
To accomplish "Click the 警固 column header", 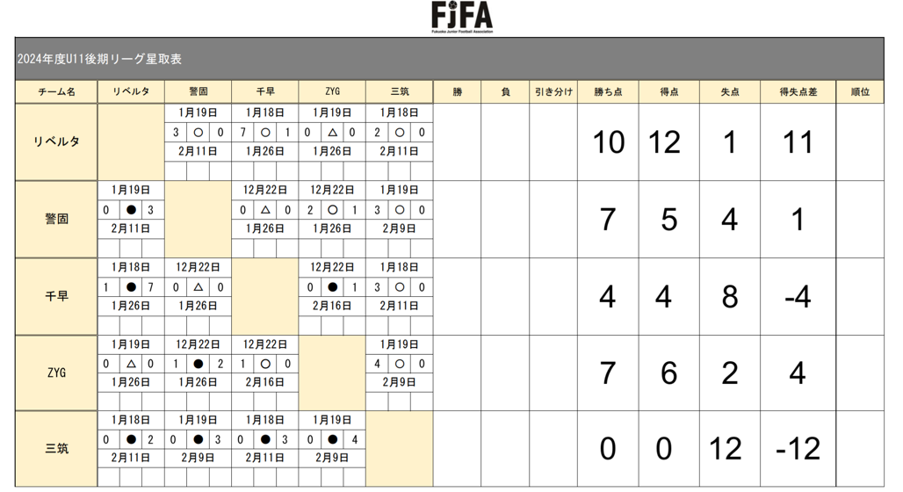I will point(199,92).
